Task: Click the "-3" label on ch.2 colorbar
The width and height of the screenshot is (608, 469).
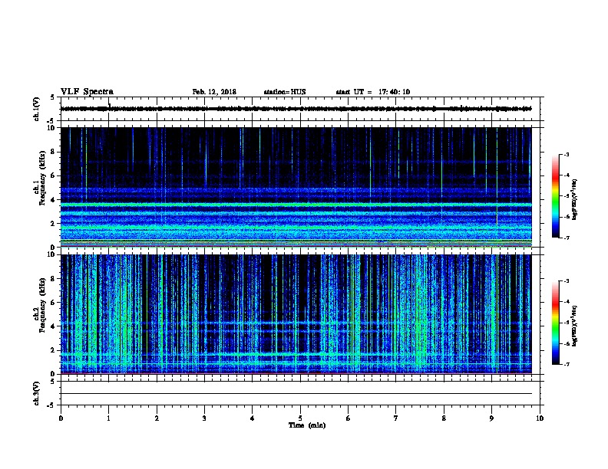Action: coord(567,281)
